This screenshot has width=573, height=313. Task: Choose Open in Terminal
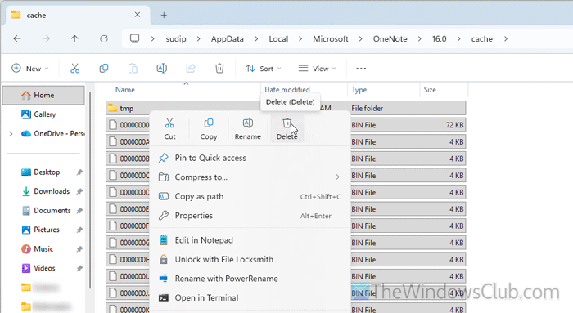pos(250,297)
